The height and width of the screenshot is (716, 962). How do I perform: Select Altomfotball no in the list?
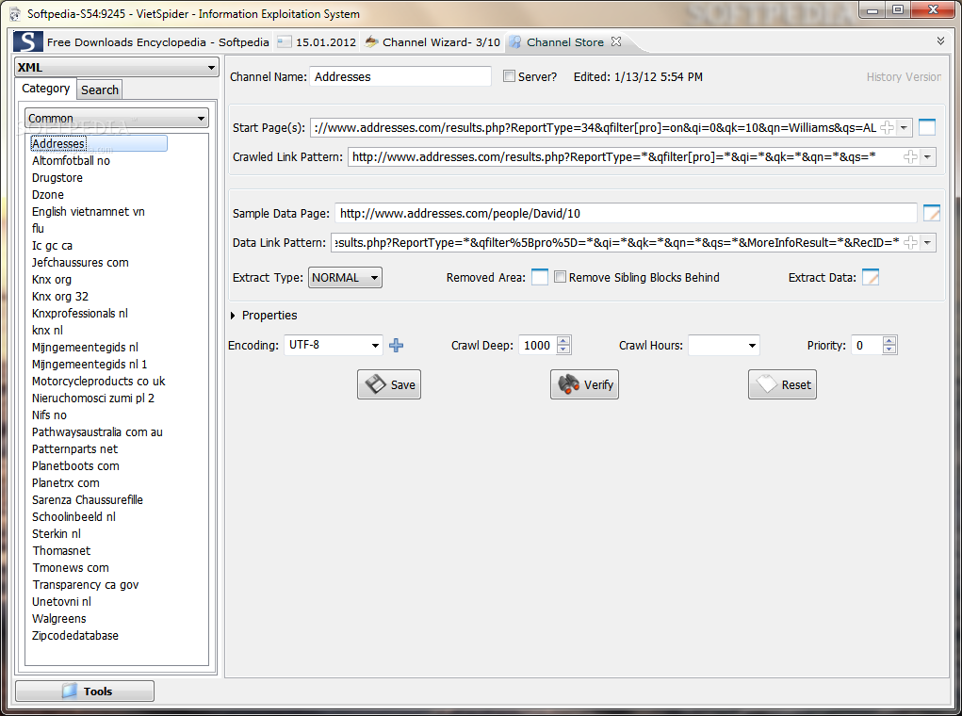click(x=71, y=161)
